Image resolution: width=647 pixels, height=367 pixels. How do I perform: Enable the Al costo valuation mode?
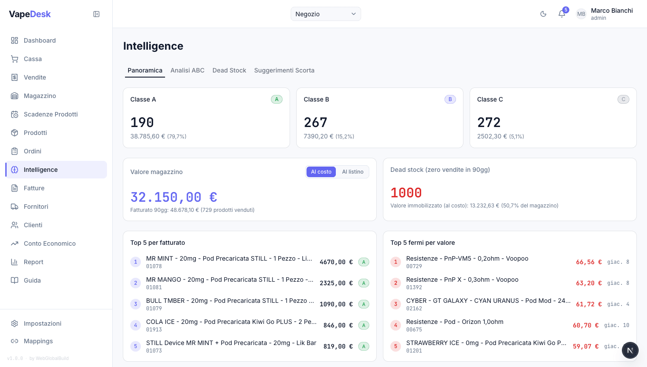(321, 171)
